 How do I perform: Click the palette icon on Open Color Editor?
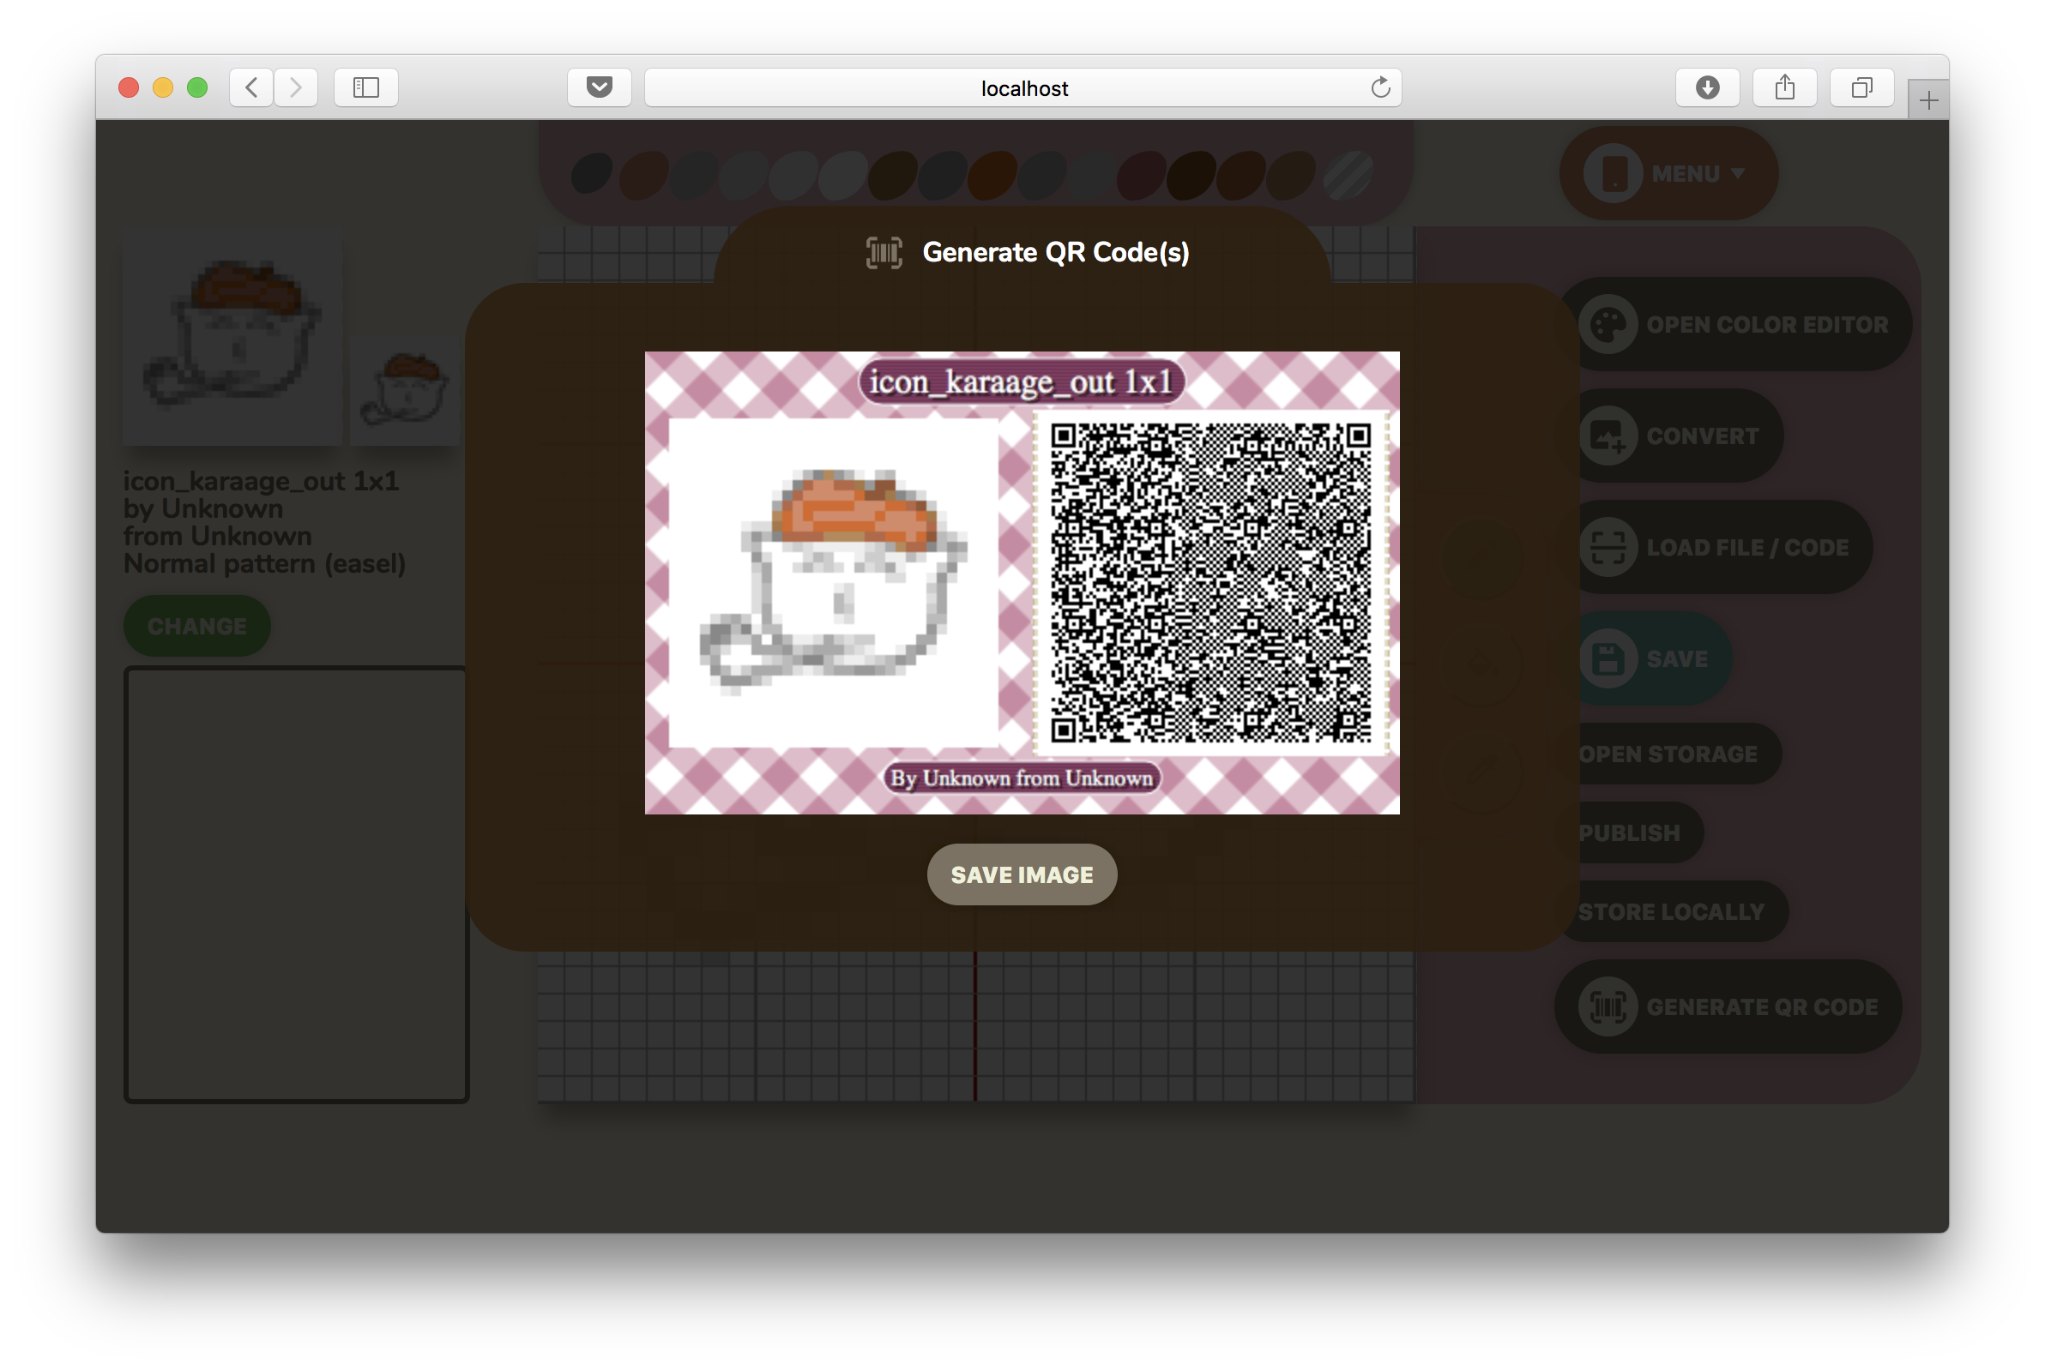pyautogui.click(x=1607, y=324)
